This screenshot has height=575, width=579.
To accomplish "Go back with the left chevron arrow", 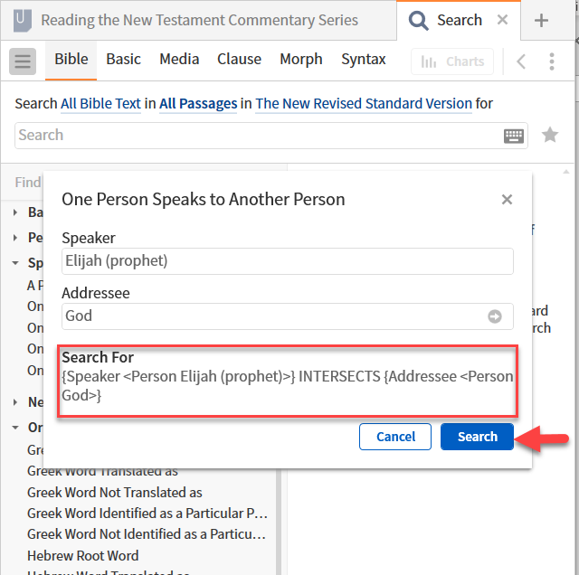I will coord(521,61).
